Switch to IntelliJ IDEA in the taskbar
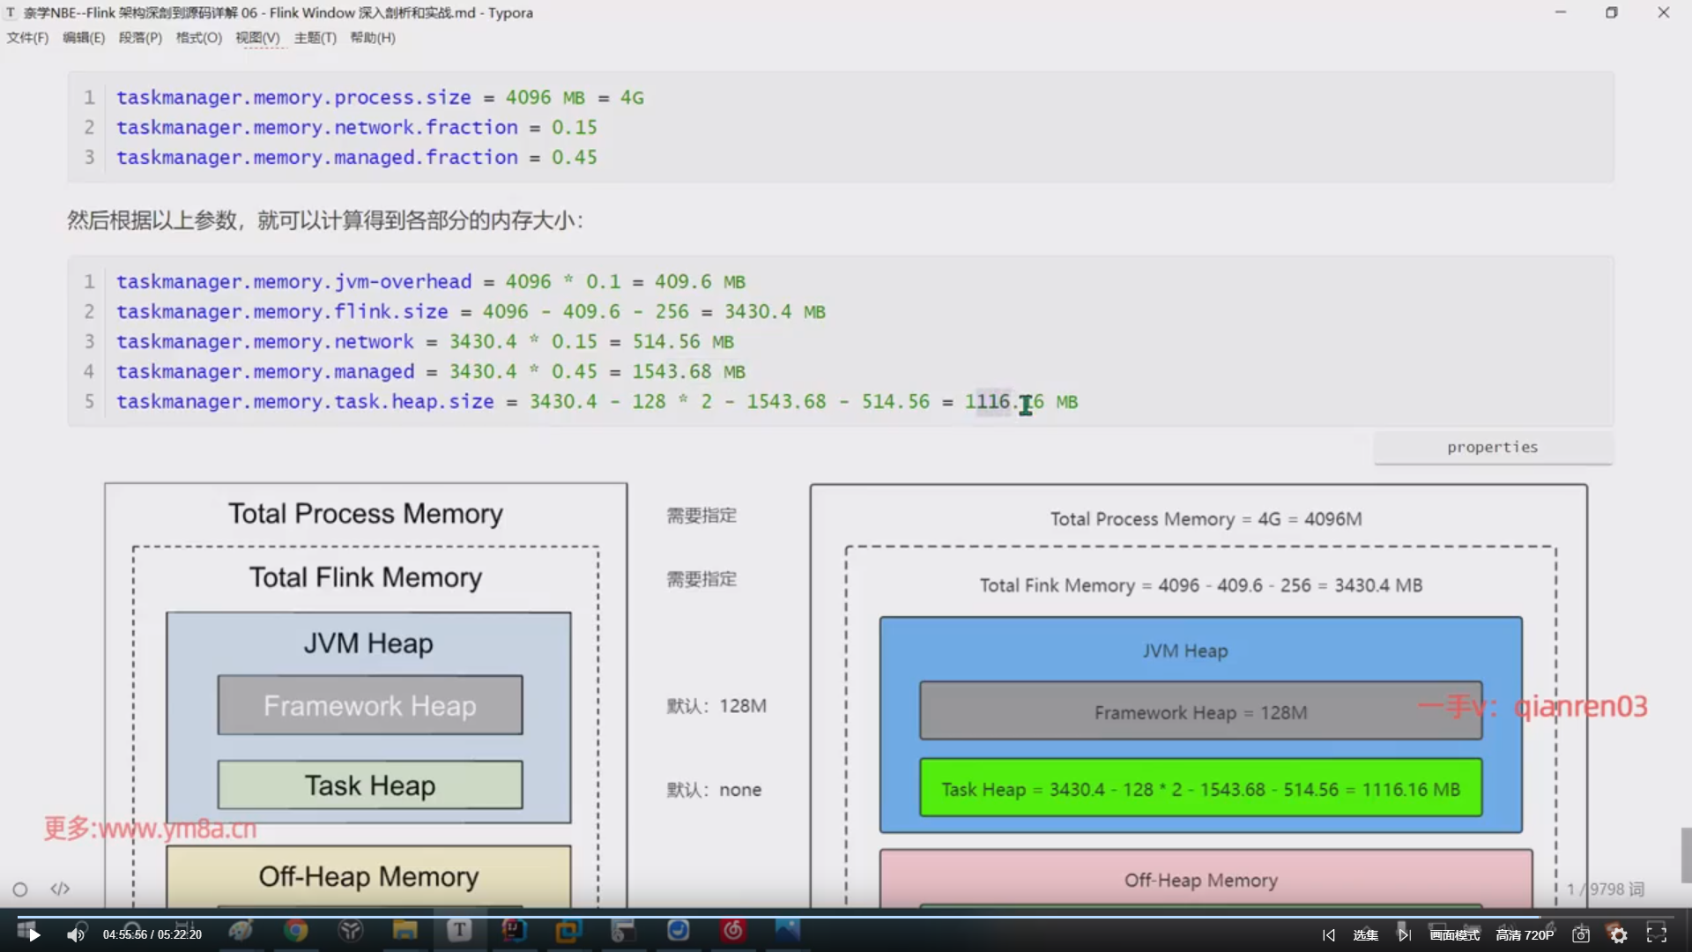The image size is (1692, 952). [x=514, y=930]
